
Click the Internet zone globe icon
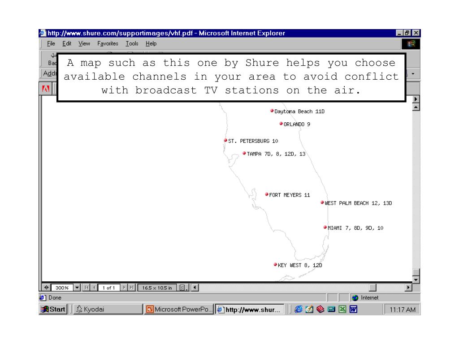click(355, 298)
